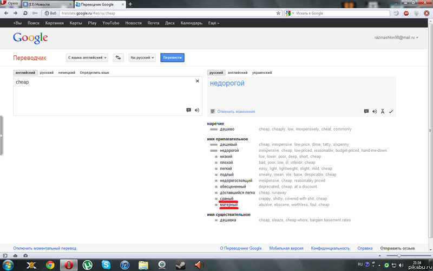Listen to the source text pronunciation

click(x=197, y=110)
